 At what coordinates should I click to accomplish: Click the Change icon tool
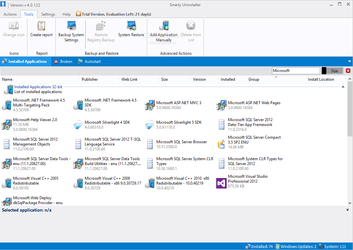[x=13, y=29]
